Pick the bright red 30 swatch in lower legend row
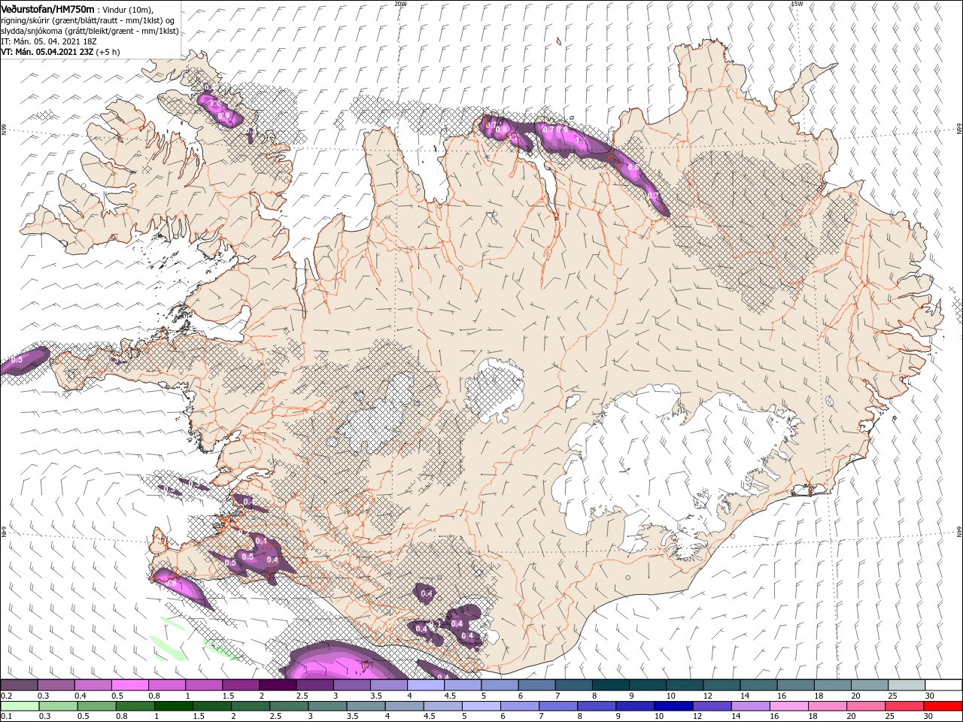The height and width of the screenshot is (722, 963). pyautogui.click(x=943, y=706)
